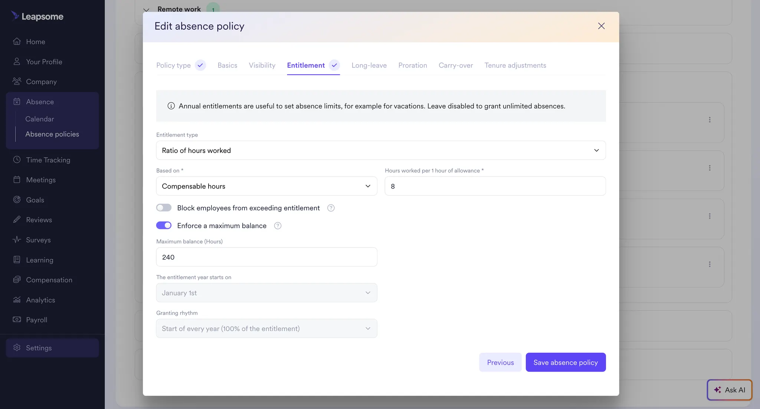Open the Time Tracking section
760x409 pixels.
pos(47,160)
